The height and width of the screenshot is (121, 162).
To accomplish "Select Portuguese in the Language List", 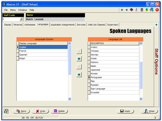I will pos(96,77).
